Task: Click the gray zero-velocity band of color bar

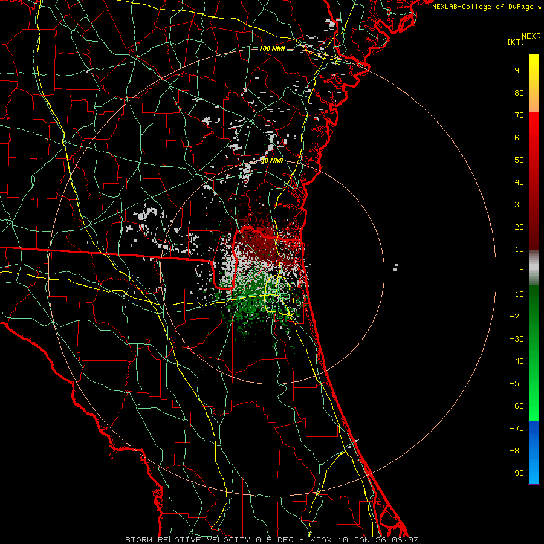Action: pos(534,268)
